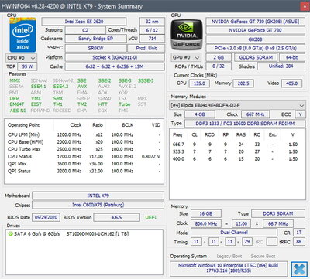Close summary with blue X icon
The width and height of the screenshot is (310, 279).
(x=299, y=269)
